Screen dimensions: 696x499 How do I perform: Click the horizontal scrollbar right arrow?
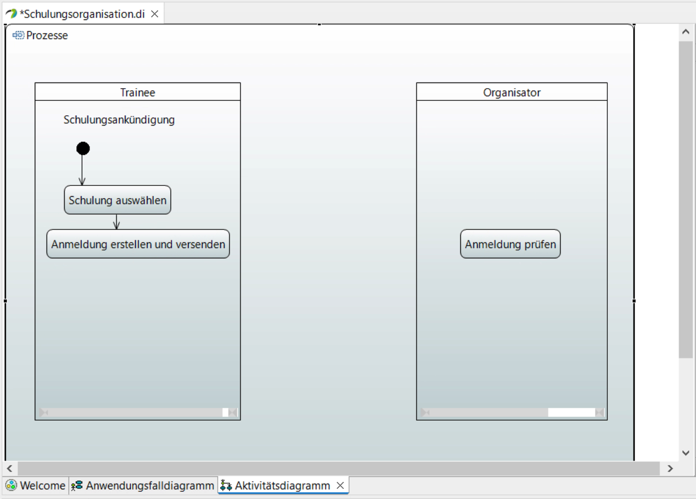coord(670,468)
